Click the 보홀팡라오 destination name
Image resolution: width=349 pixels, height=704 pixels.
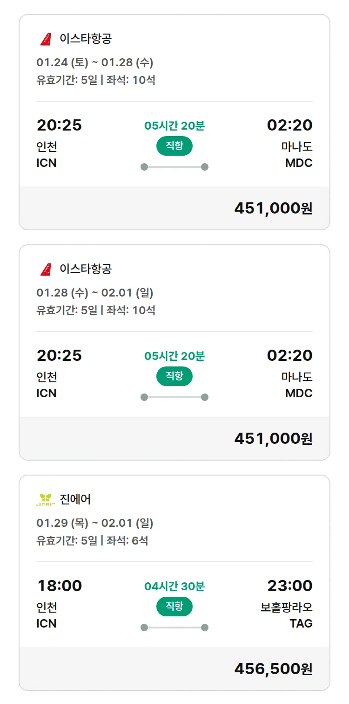coord(286,607)
